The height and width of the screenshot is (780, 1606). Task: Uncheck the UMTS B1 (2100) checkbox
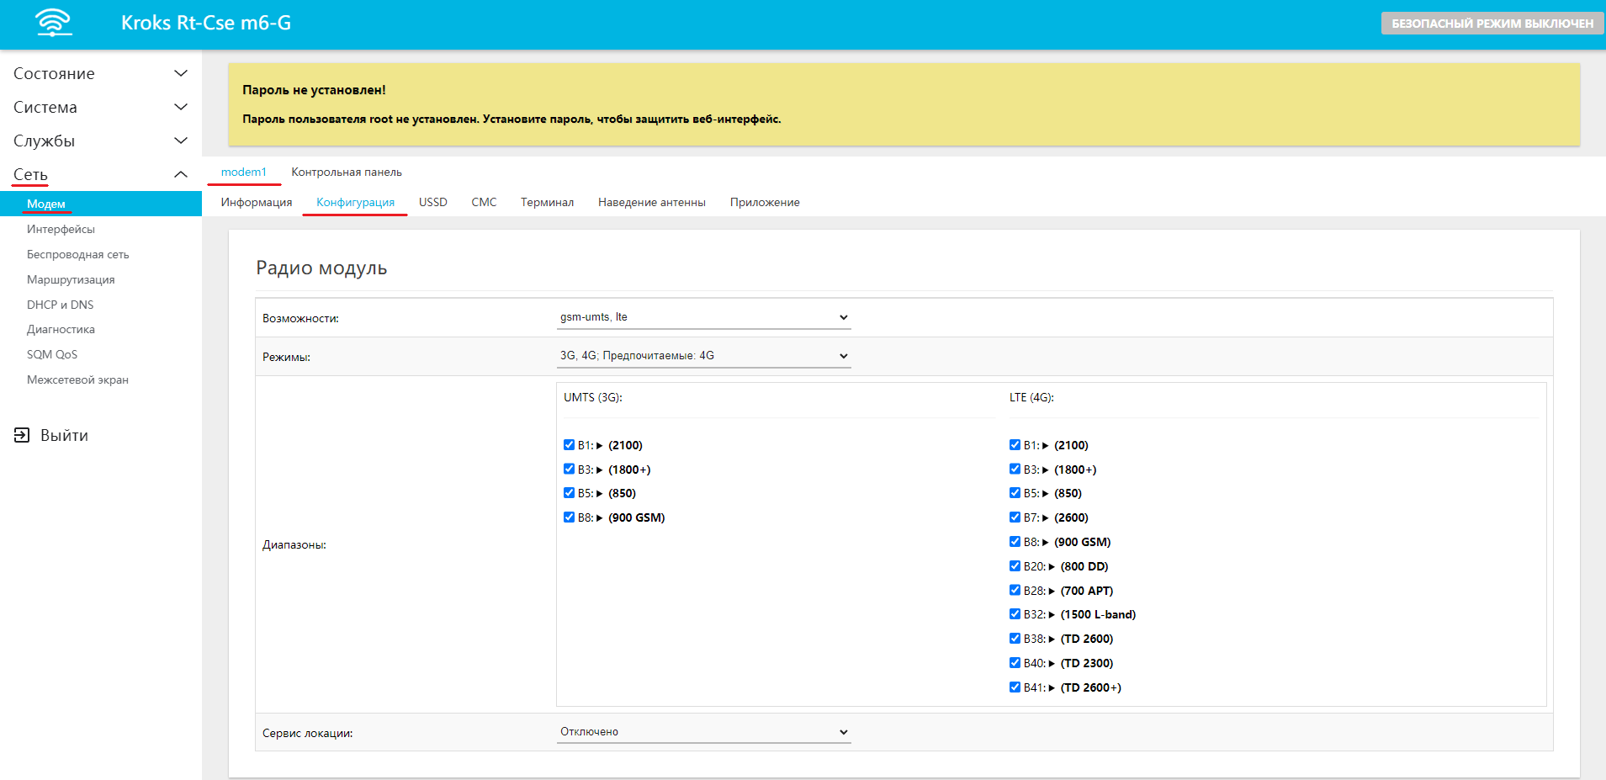(x=570, y=445)
